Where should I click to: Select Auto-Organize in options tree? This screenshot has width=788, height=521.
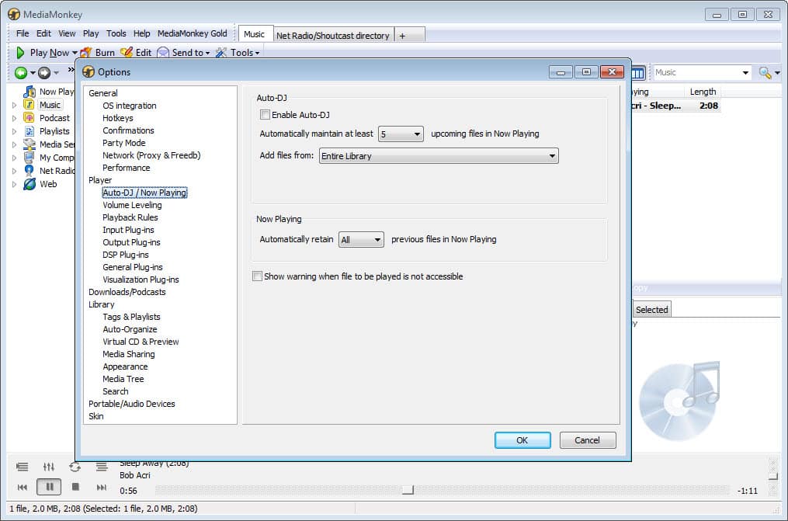[x=130, y=329]
